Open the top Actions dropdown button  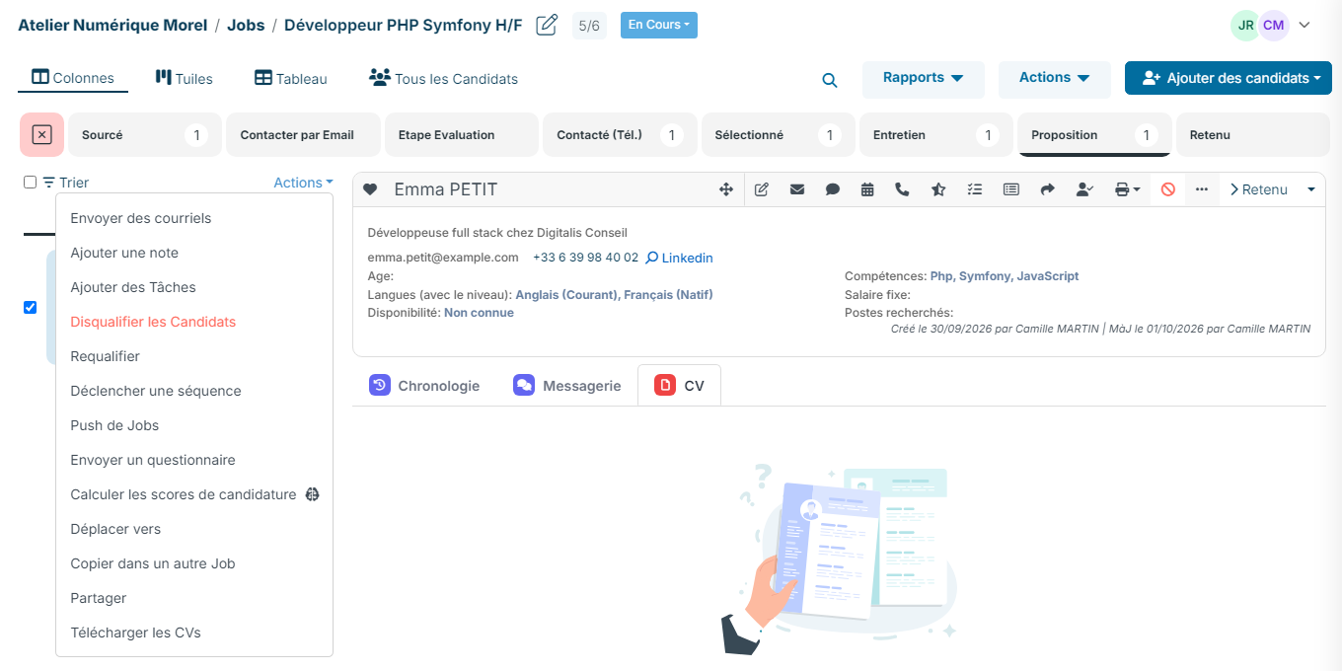(x=1055, y=78)
